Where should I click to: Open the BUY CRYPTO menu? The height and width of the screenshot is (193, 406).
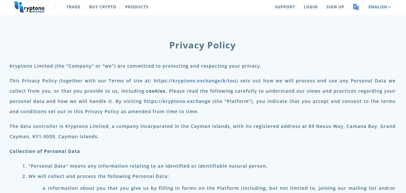[x=103, y=7]
